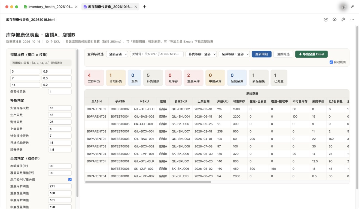Click the 重度库龄阈值 input field

point(60,186)
